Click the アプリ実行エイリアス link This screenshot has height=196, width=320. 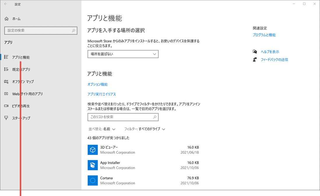102,94
